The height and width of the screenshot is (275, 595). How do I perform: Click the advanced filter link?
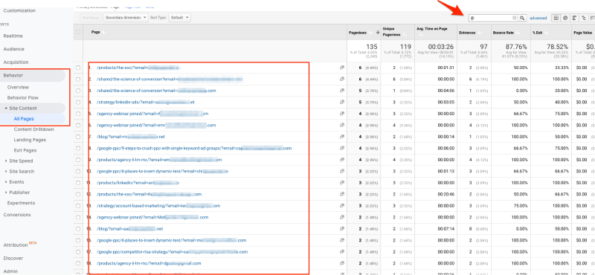[538, 18]
